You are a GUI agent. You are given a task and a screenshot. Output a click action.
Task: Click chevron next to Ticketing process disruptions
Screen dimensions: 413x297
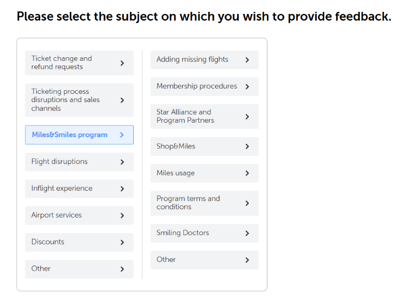[122, 100]
